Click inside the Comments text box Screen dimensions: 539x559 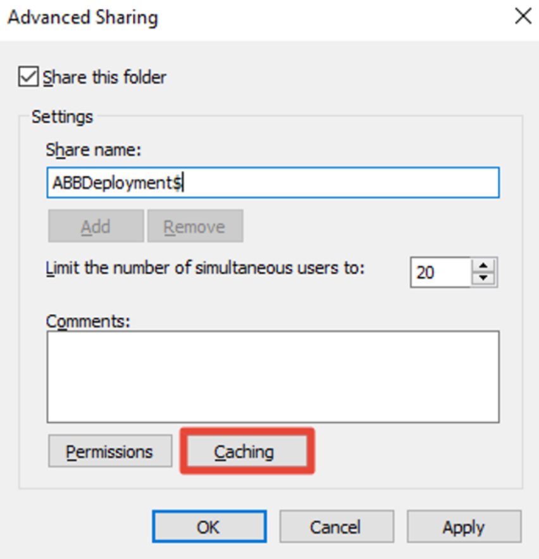tap(273, 377)
